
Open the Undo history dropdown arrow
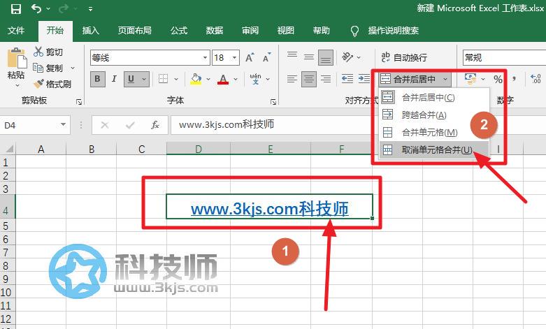click(48, 8)
